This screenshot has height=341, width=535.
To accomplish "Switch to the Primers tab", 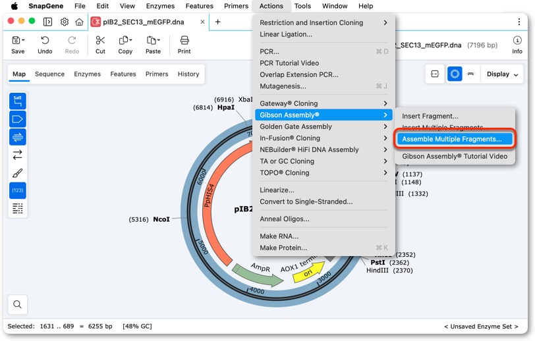I will [x=157, y=74].
